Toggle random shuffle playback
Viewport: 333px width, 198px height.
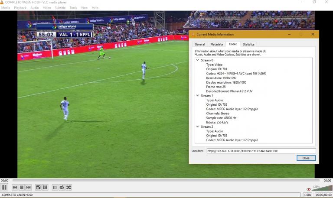coord(69,187)
